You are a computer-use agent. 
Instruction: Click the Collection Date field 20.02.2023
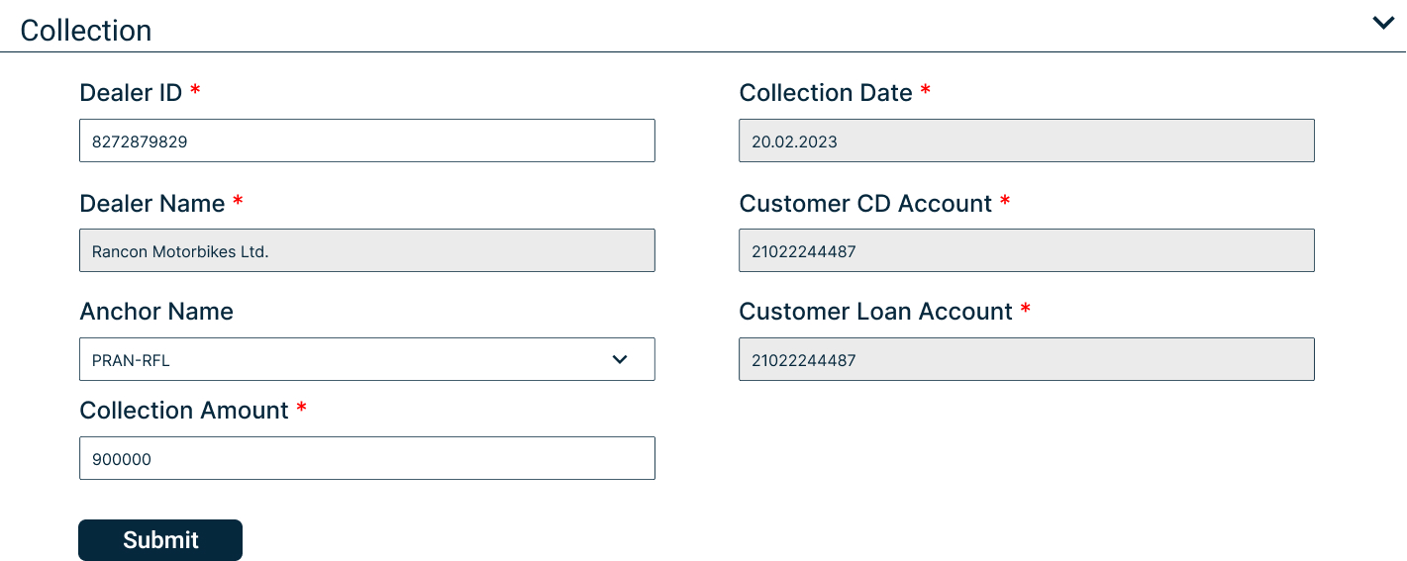[x=1027, y=140]
